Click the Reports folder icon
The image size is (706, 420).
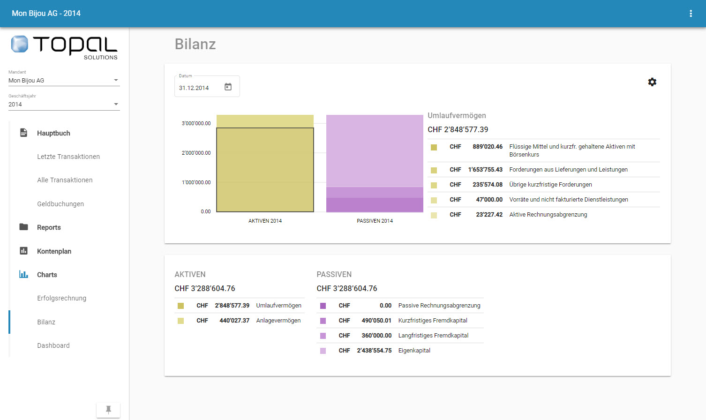[x=23, y=227]
